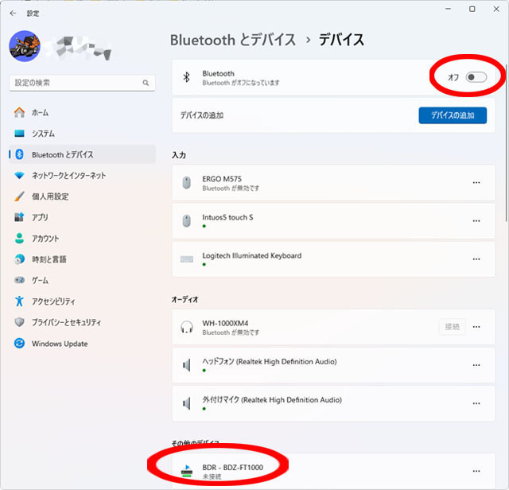
Task: Focus the 設定の検索 search field
Action: point(82,83)
